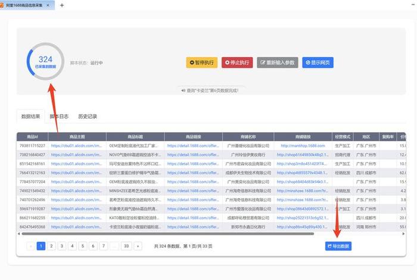Viewport: 417px width, 280px height.
Task: Open detail.1688.com link for row 738216840427
Action: point(194,155)
